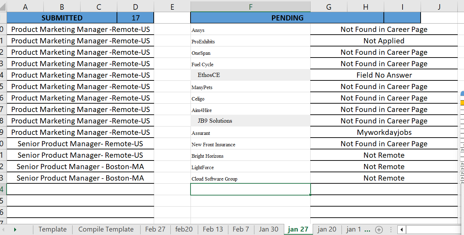Click the SUBMITTED header cell
Screen dimensions: 464x235
[62, 18]
